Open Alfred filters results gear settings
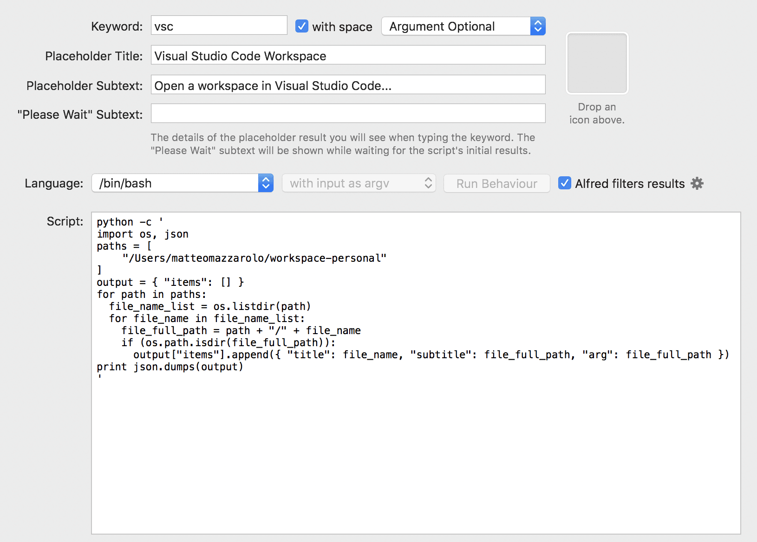757x542 pixels. [697, 183]
